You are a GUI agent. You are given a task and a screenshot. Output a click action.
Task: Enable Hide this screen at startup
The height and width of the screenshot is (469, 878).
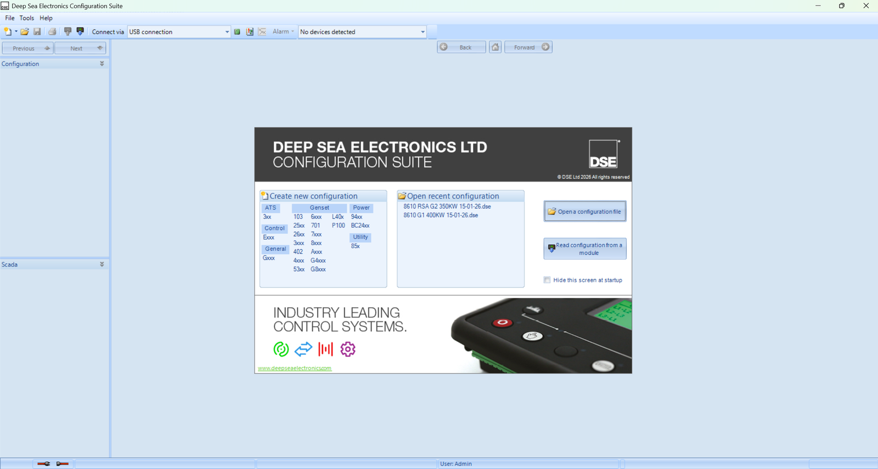tap(547, 280)
